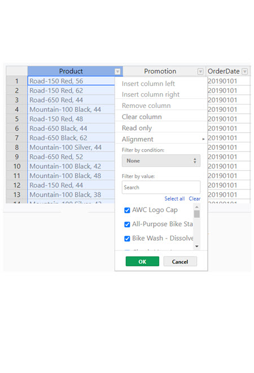Viewport: 254px width, 373px height.
Task: Uncheck All-Purpose Bike Stand checkbox
Action: pyautogui.click(x=127, y=224)
